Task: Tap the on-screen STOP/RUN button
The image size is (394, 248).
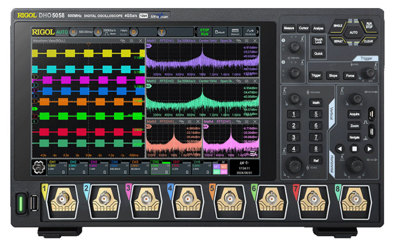Action: click(204, 32)
